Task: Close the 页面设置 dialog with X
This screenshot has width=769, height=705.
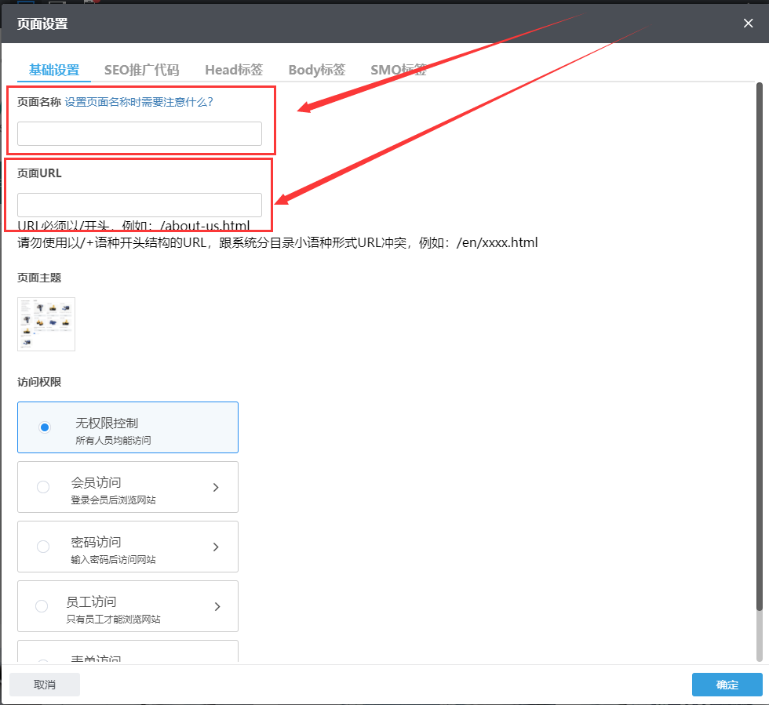Action: pos(748,24)
